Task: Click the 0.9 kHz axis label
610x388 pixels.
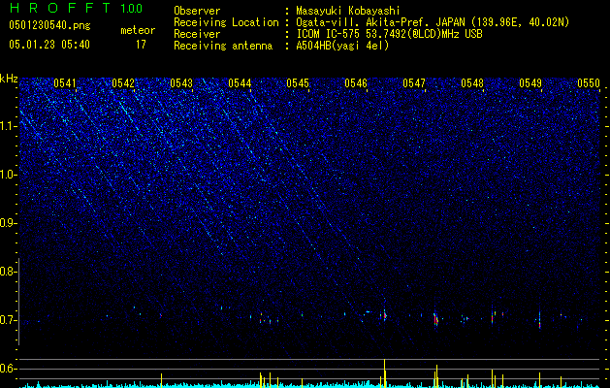Action: [x=8, y=223]
